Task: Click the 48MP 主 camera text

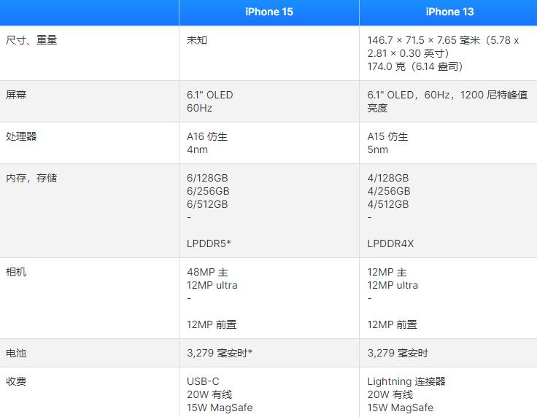Action: coord(207,273)
